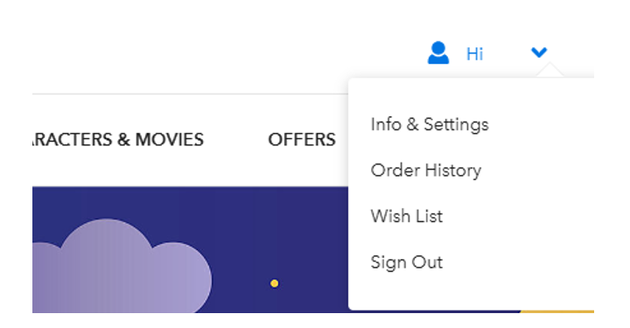The image size is (630, 328).
Task: Sign Out of the account
Action: point(407,262)
